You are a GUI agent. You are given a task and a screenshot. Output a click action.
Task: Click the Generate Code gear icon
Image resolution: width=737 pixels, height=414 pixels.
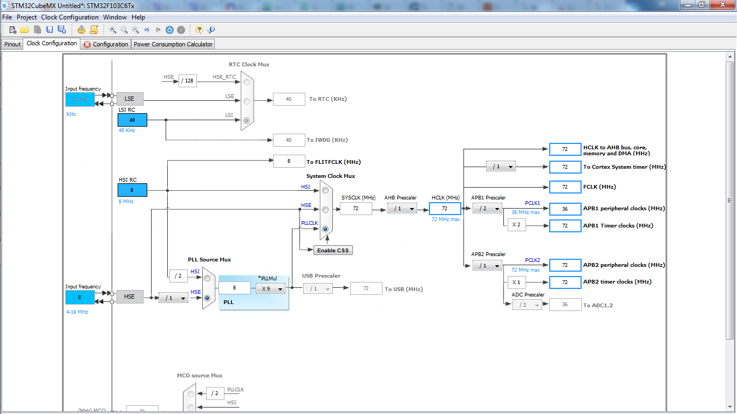click(81, 30)
